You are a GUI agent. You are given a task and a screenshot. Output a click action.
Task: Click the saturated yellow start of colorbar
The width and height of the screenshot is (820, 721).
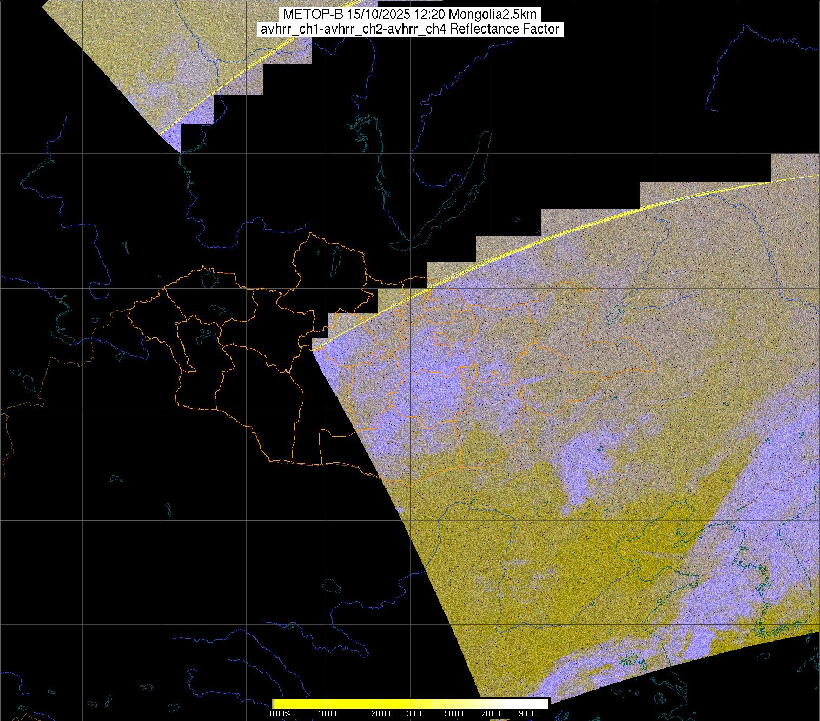277,704
